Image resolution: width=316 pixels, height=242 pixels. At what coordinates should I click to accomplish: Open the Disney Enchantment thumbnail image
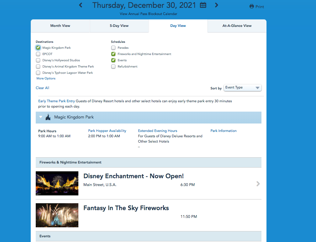(x=57, y=183)
